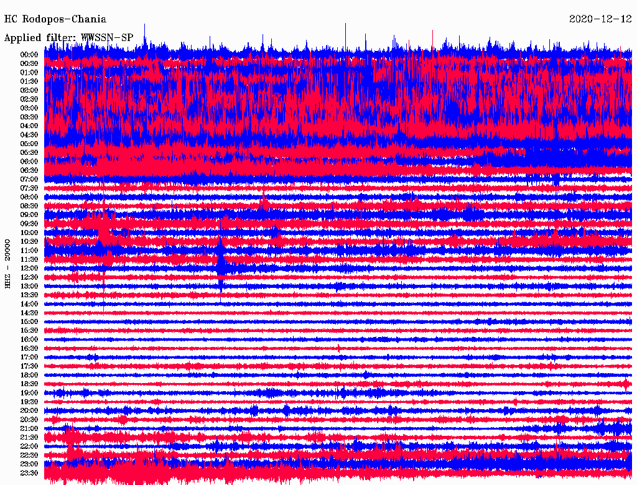Select the 23:30 time row label
The image size is (637, 485).
29,473
